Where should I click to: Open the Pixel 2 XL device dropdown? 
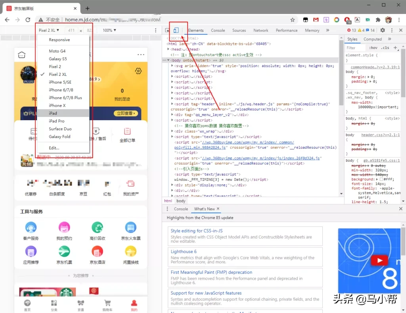tap(49, 30)
